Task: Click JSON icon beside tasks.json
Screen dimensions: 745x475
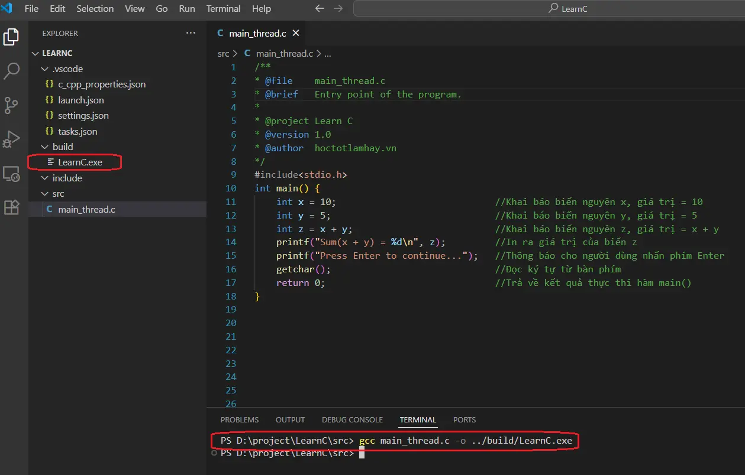Action: [50, 131]
